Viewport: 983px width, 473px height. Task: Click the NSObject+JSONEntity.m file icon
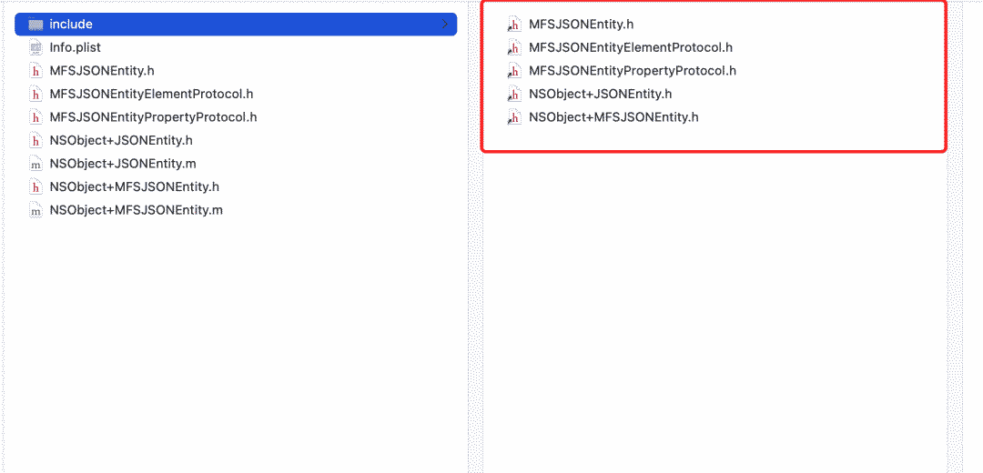(36, 164)
